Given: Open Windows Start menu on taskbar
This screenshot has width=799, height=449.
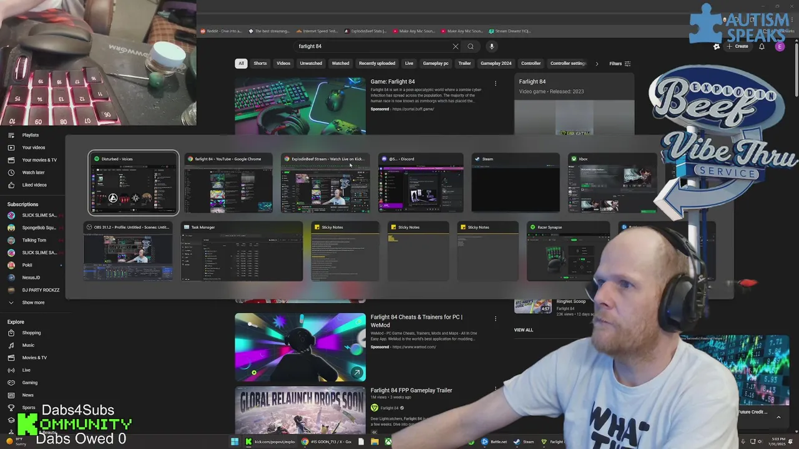Looking at the screenshot, I should coord(235,442).
